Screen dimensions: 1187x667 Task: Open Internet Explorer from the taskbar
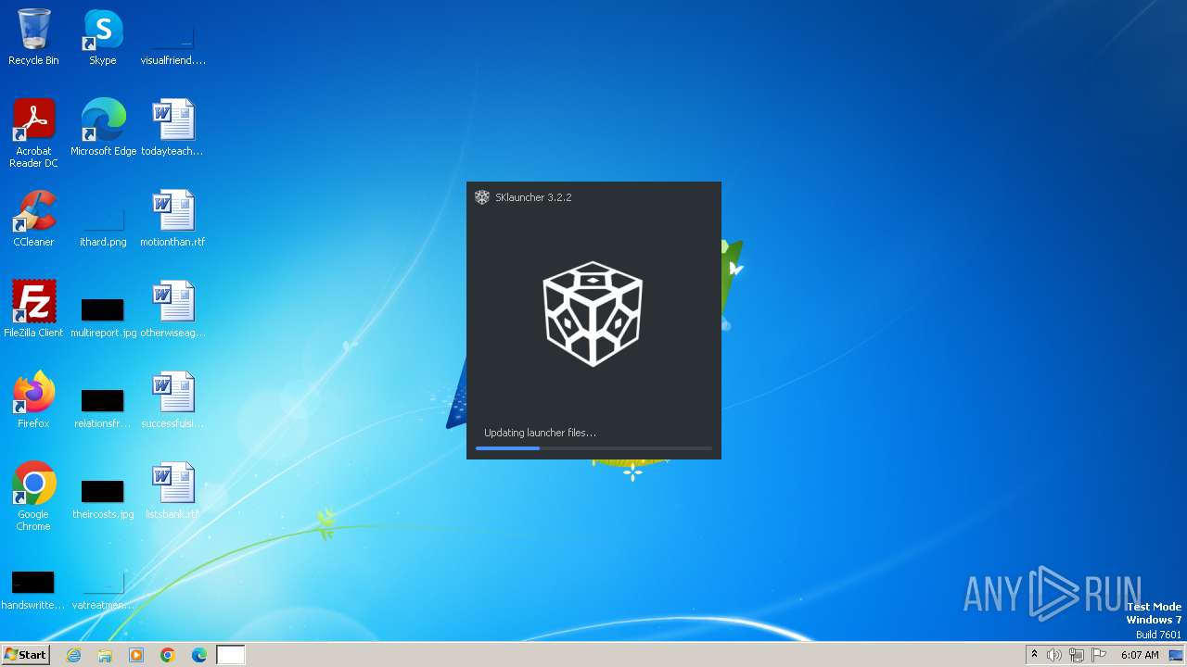[x=73, y=655]
